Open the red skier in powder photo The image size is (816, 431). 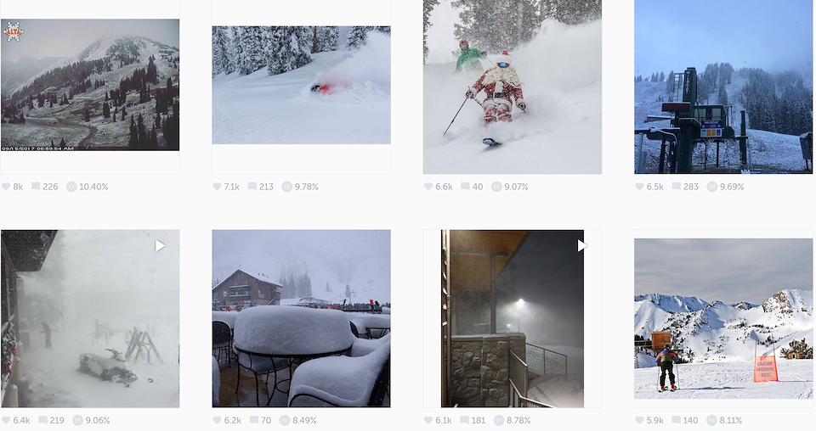click(301, 85)
